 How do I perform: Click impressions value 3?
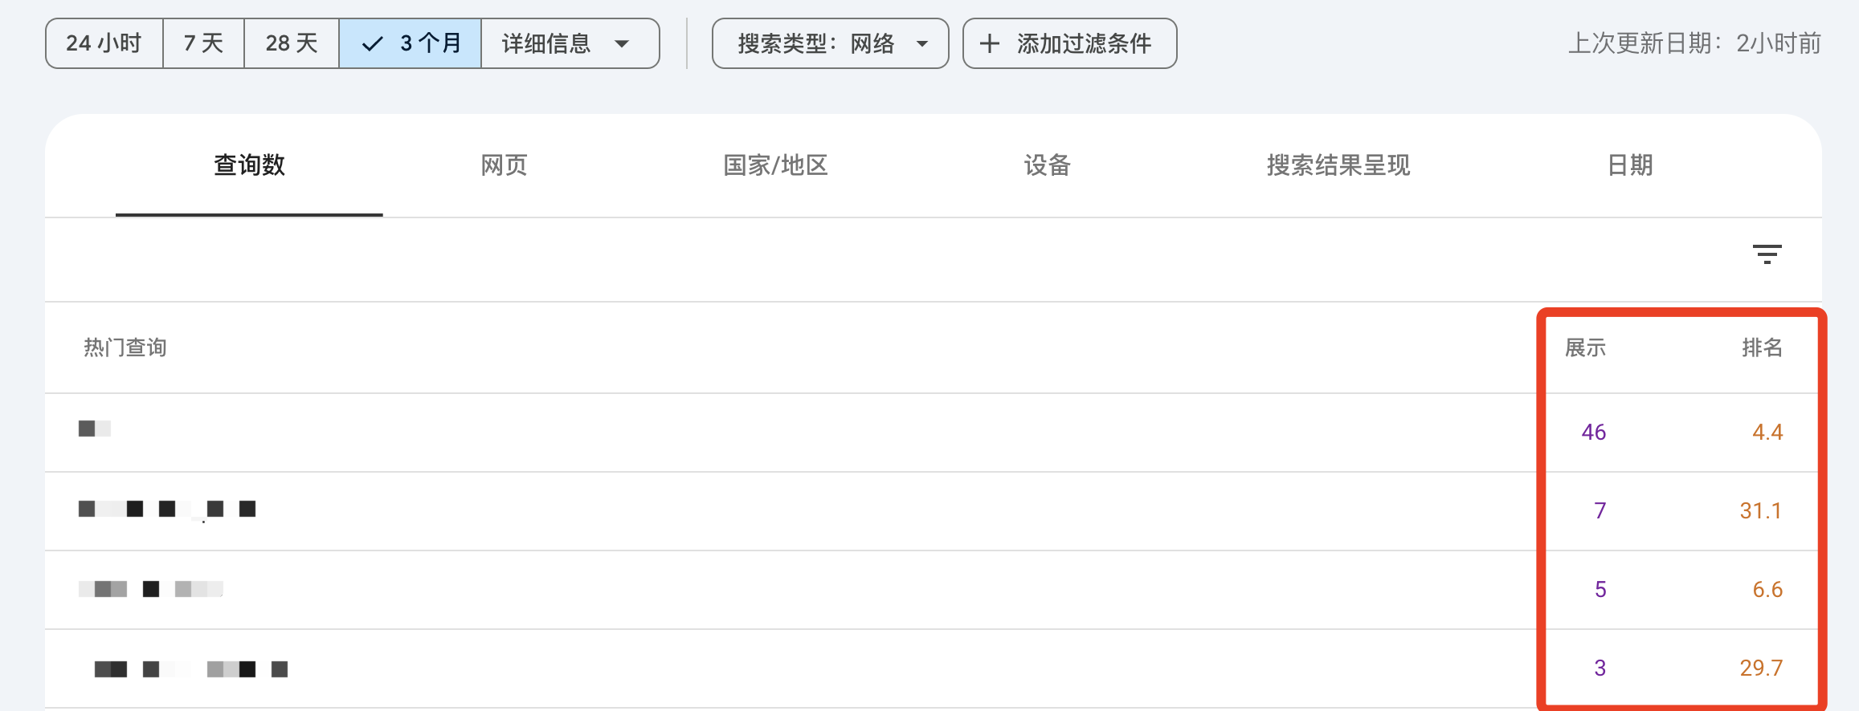[x=1600, y=668]
